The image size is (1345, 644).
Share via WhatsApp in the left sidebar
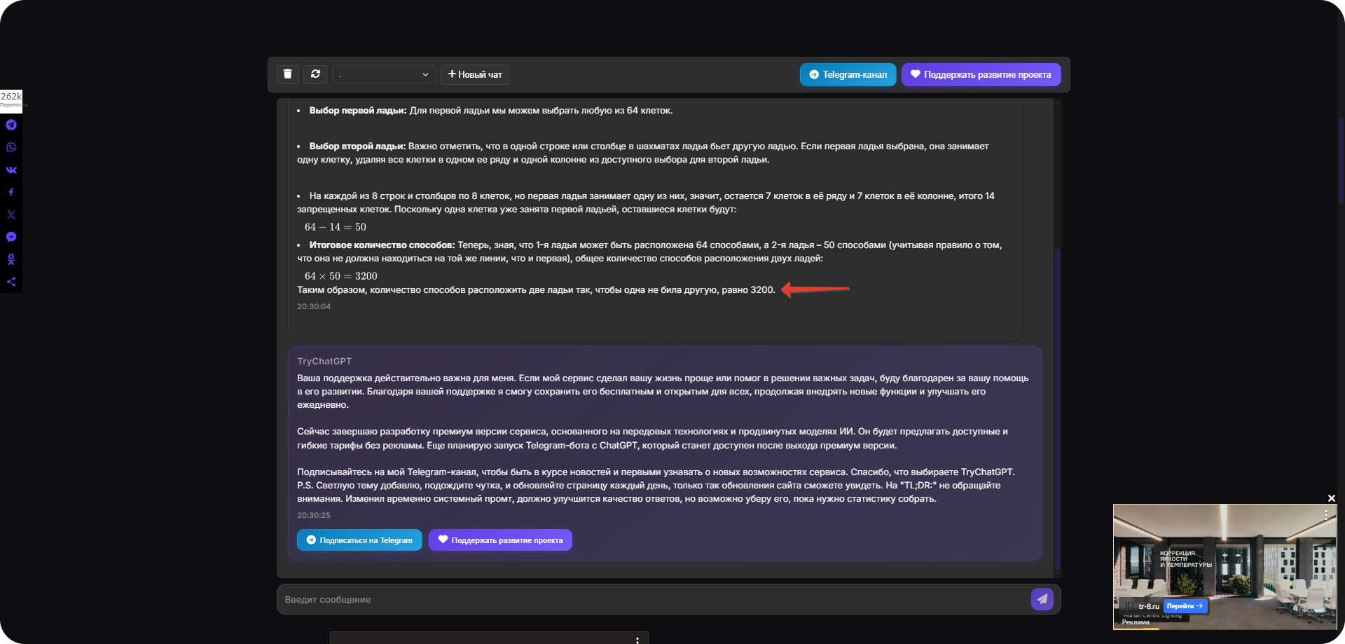coord(11,147)
